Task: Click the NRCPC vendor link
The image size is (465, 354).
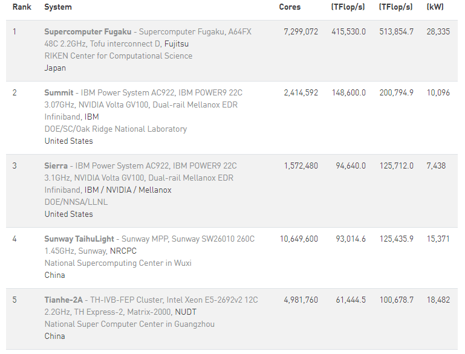Action: pyautogui.click(x=123, y=251)
